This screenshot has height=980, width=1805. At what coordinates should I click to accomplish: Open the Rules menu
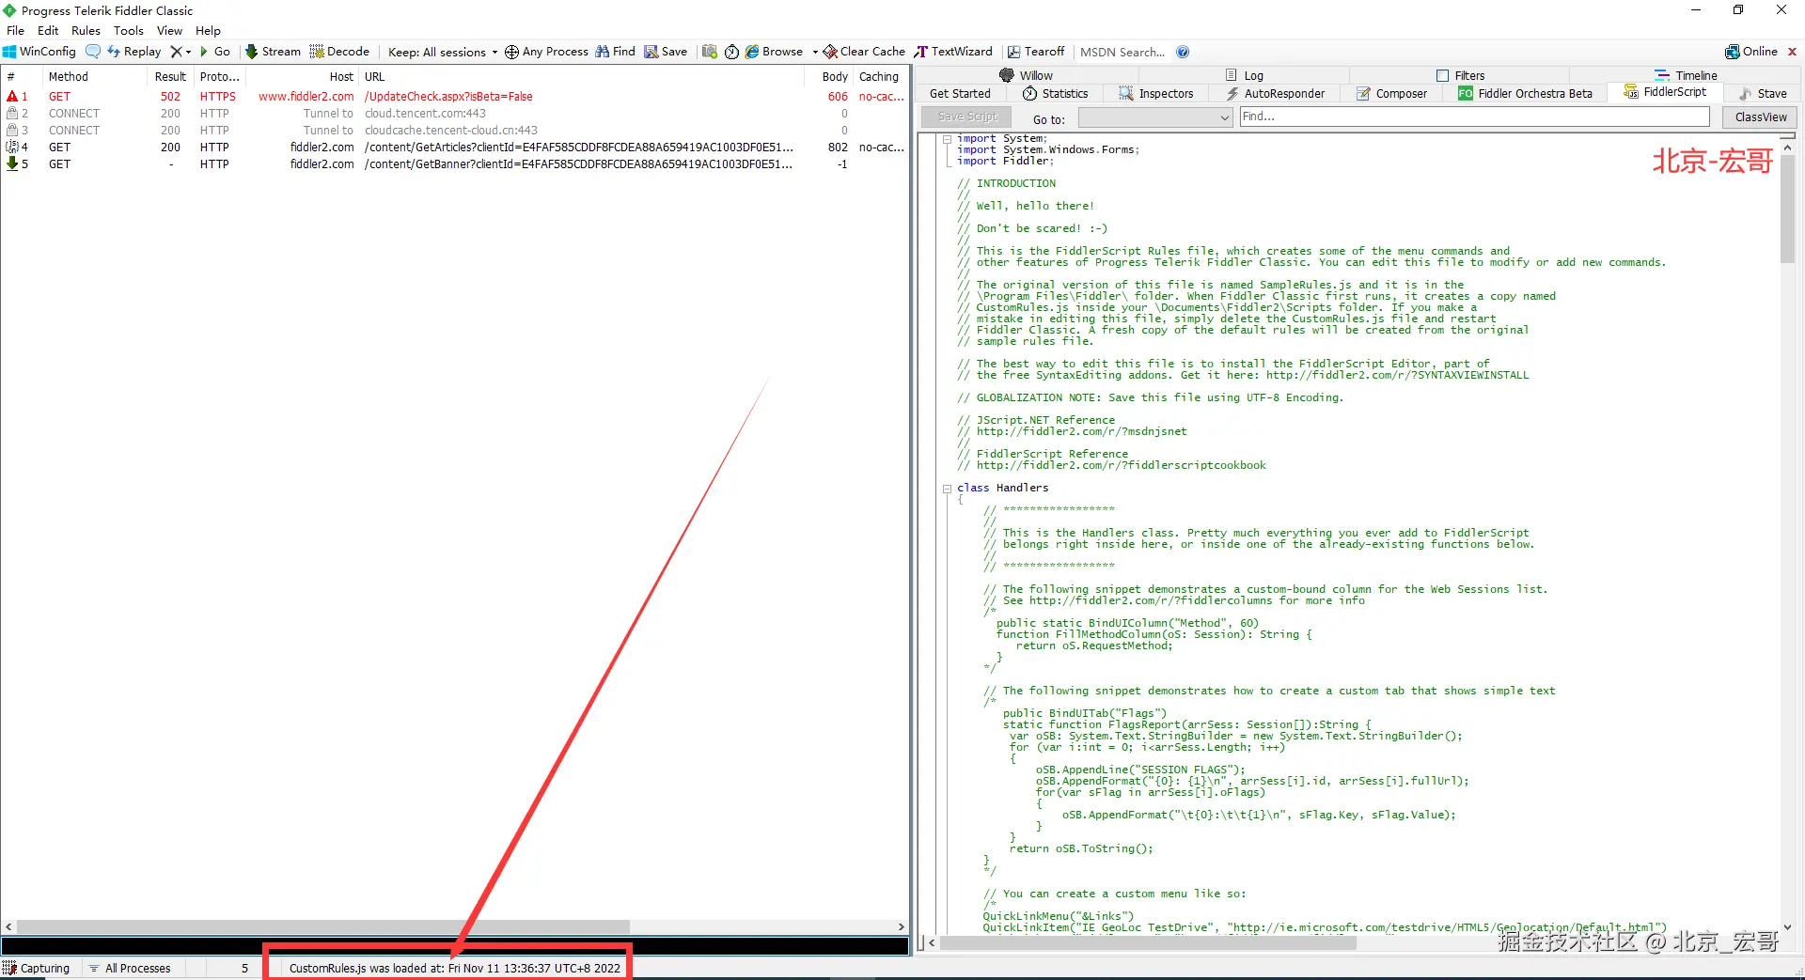click(86, 30)
